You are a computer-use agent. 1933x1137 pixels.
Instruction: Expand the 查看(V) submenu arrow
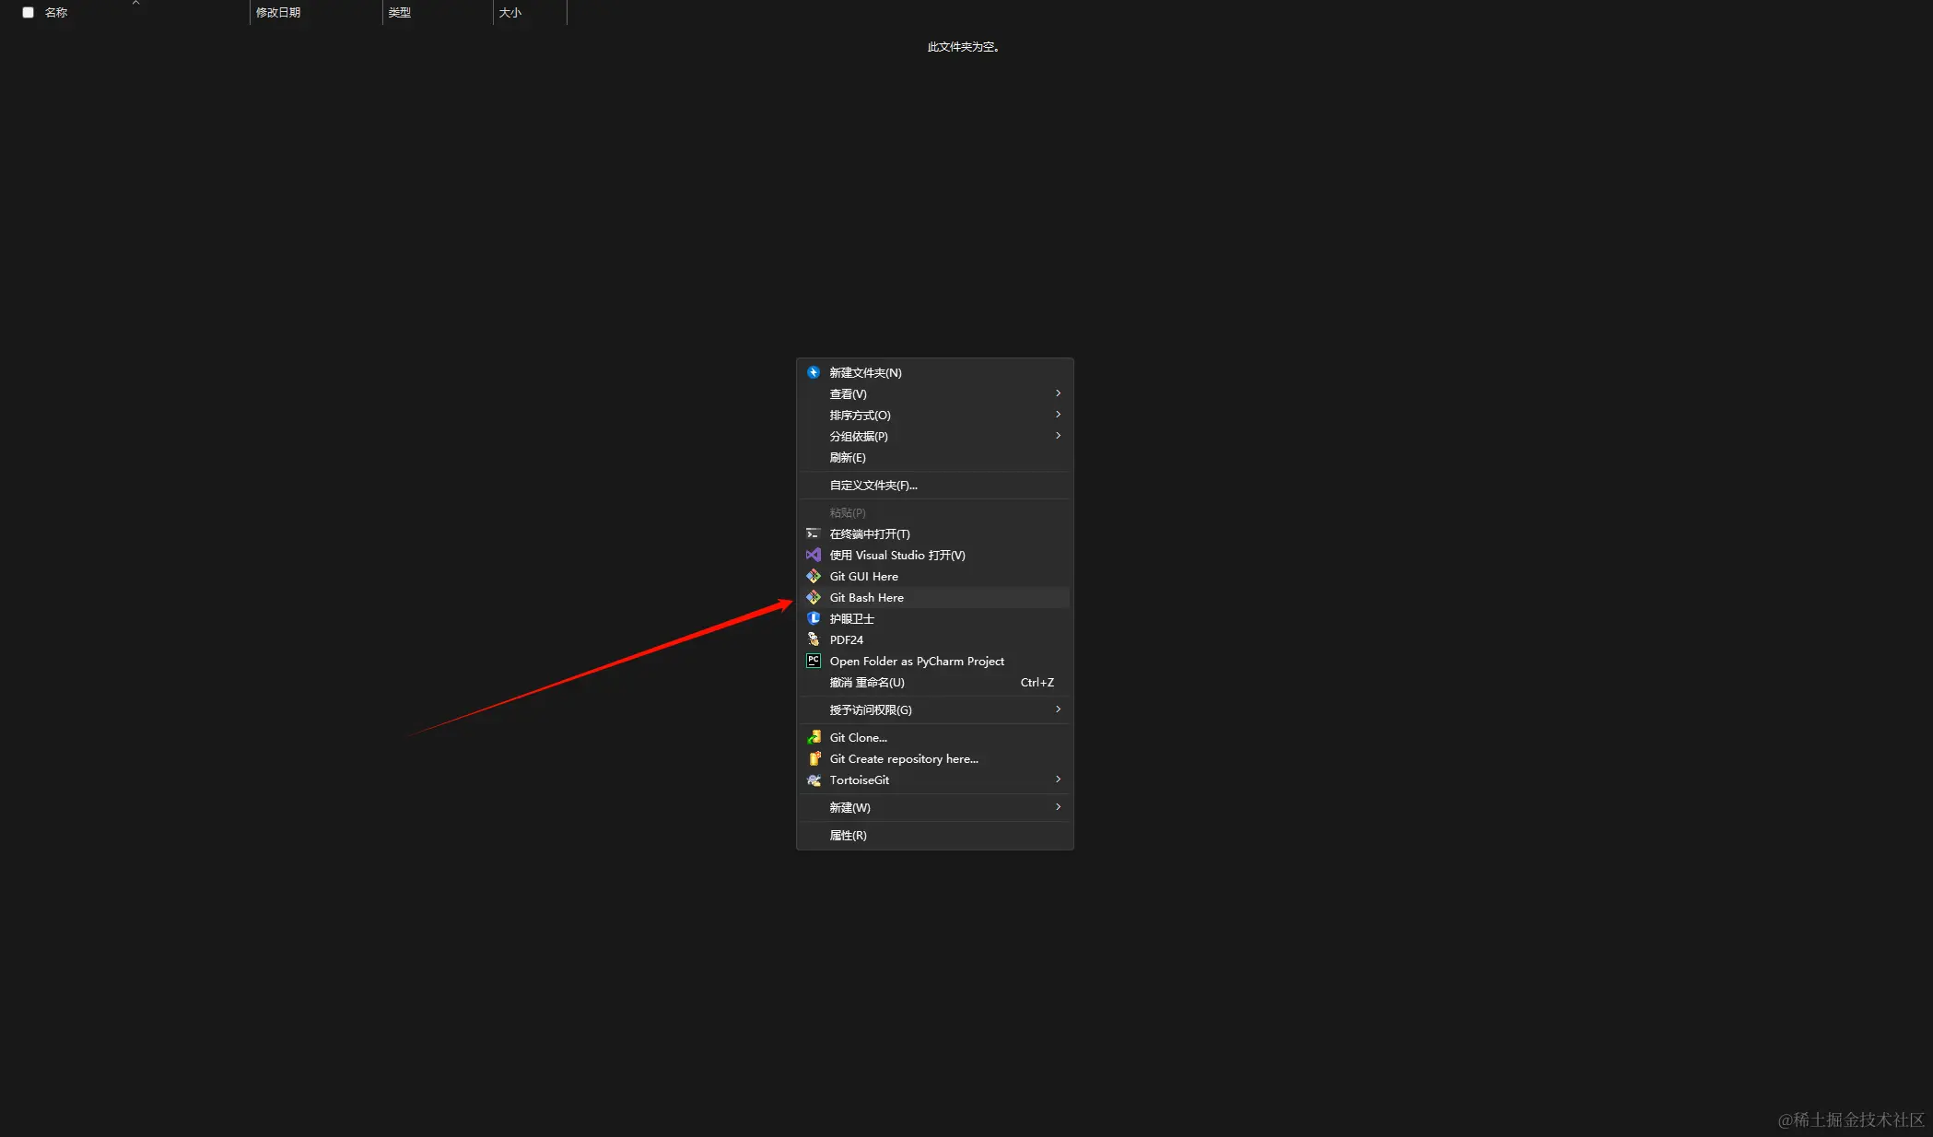[1058, 393]
